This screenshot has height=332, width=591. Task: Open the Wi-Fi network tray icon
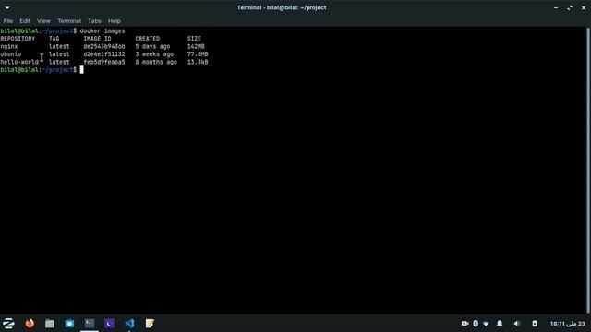486,324
